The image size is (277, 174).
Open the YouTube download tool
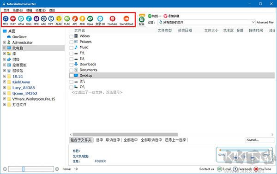(x=112, y=20)
